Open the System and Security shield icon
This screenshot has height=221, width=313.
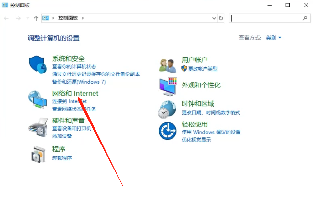click(38, 64)
